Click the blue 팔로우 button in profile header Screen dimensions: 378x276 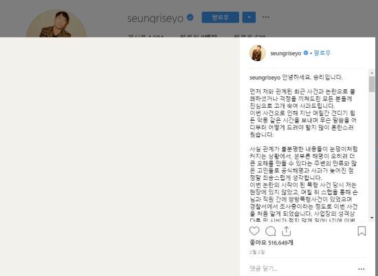(221, 17)
